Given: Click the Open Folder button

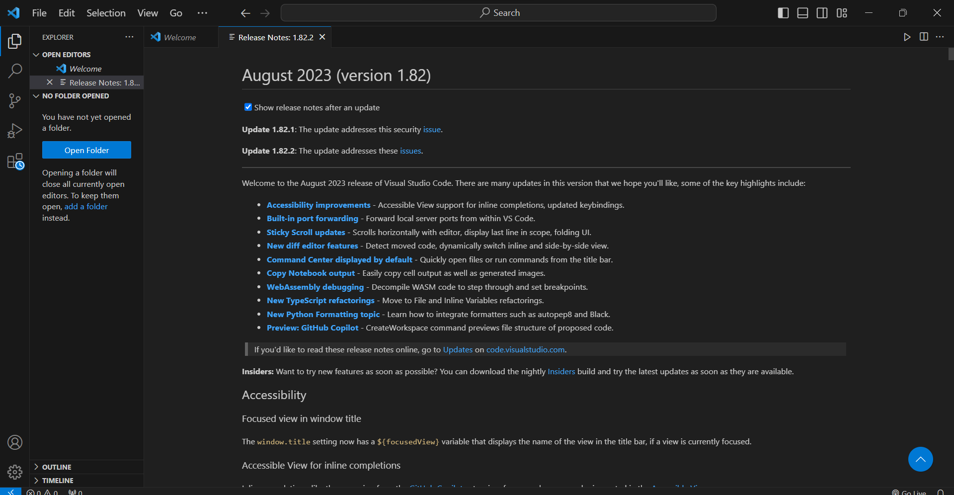Looking at the screenshot, I should (86, 150).
